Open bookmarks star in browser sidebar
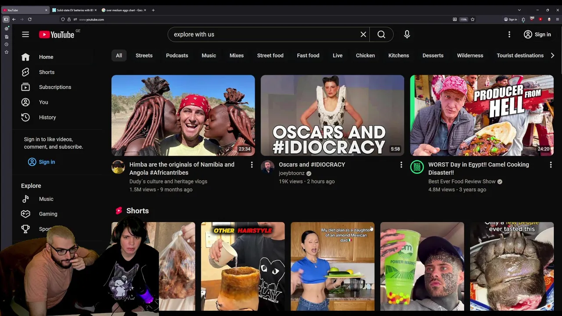This screenshot has width=562, height=316. pos(7,52)
